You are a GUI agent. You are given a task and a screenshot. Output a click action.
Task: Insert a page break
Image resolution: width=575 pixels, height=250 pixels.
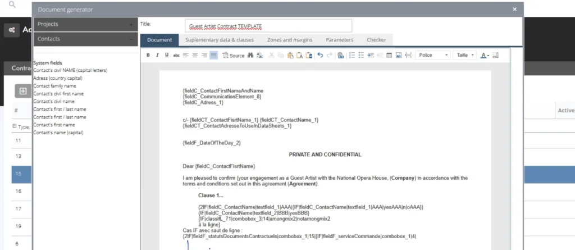tap(408, 56)
